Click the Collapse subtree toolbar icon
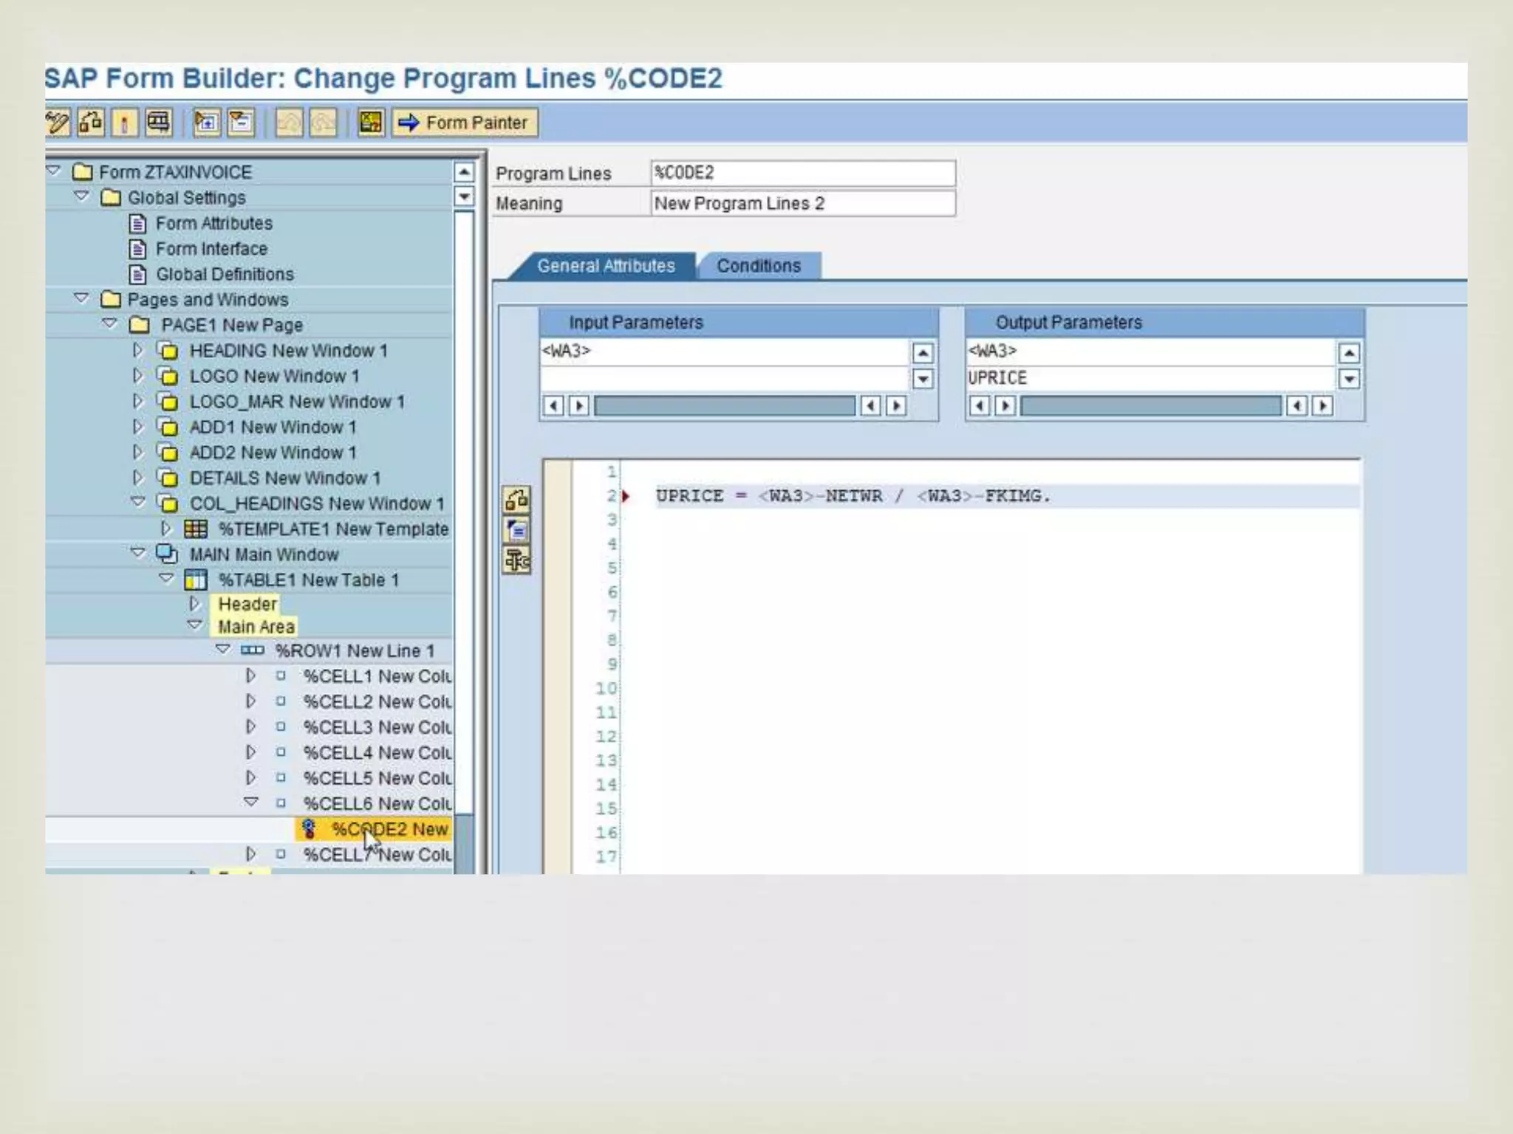Image resolution: width=1513 pixels, height=1134 pixels. (x=240, y=123)
